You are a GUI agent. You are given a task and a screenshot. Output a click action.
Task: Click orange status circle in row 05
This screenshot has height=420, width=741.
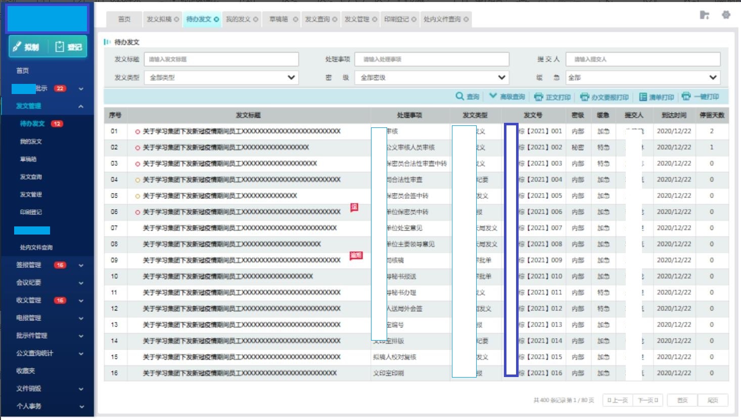[x=137, y=196]
